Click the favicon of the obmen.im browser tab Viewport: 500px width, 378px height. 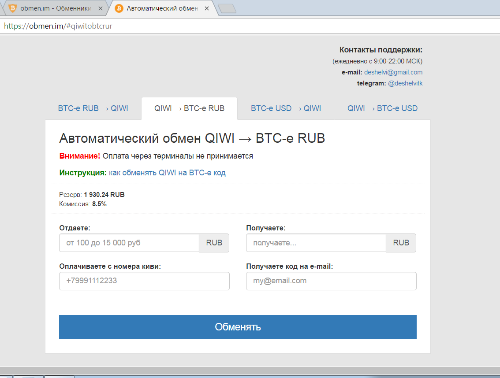12,8
